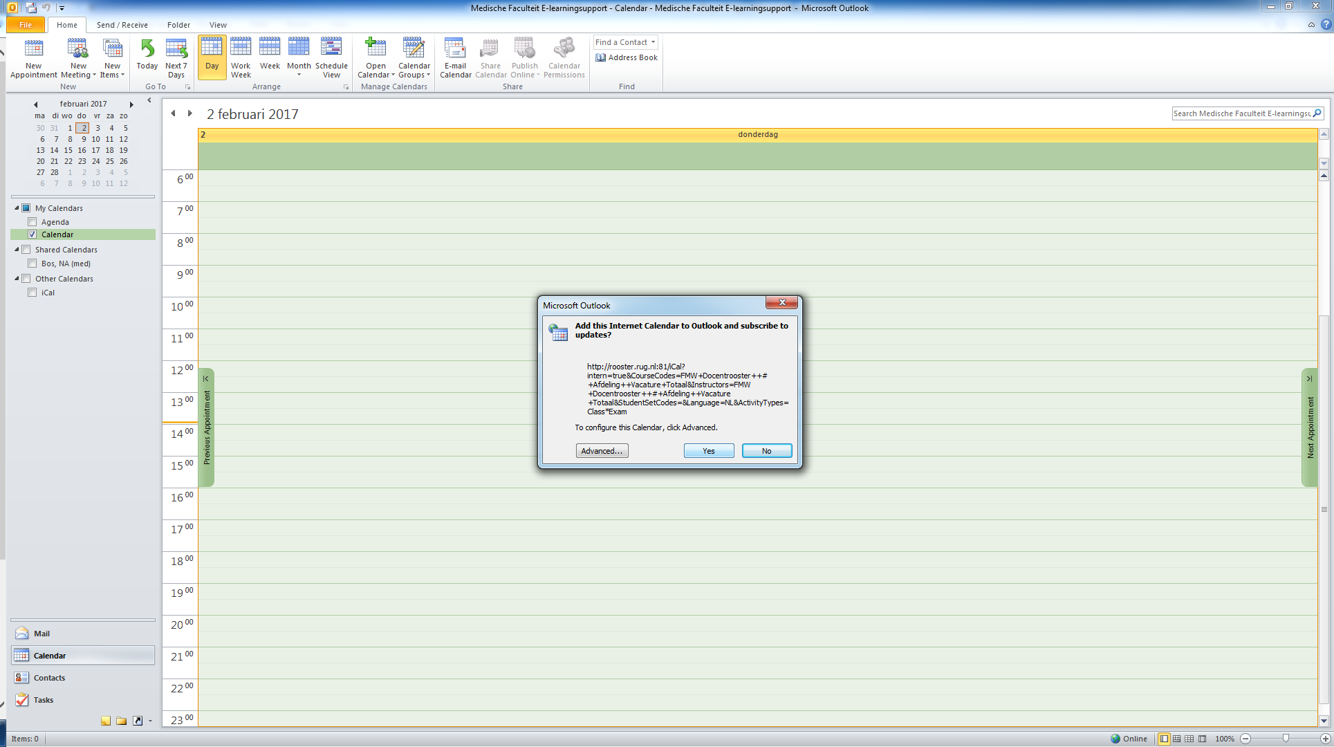Image resolution: width=1334 pixels, height=747 pixels.
Task: Enable the Agenda calendar checkbox
Action: 32,222
